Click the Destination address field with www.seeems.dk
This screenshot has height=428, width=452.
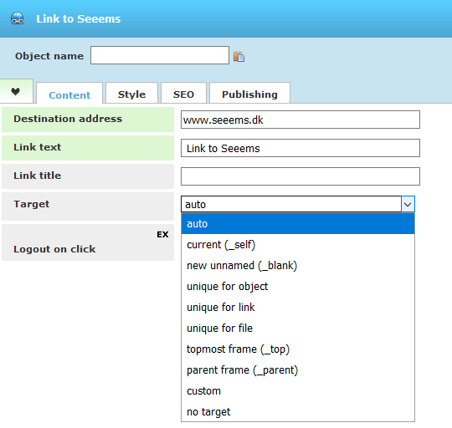(x=300, y=120)
